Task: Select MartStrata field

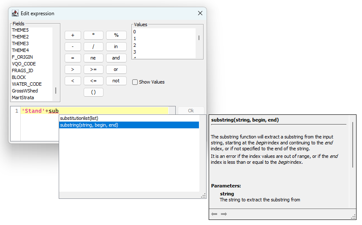Action: [32, 98]
